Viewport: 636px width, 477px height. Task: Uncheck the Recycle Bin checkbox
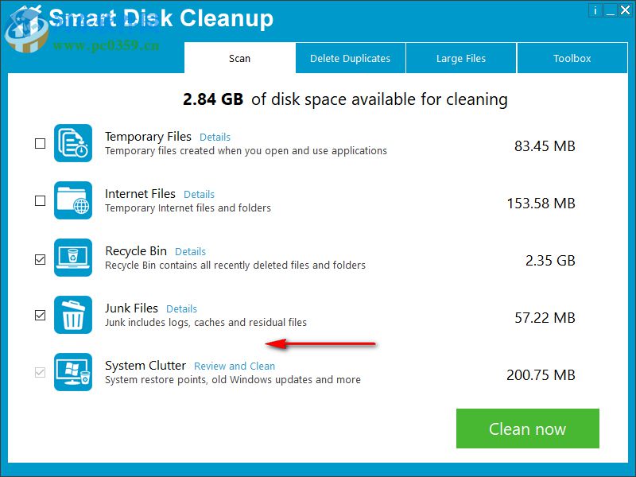click(x=40, y=258)
